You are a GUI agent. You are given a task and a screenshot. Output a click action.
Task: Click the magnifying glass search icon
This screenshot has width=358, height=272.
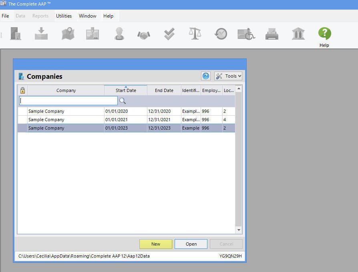tap(123, 101)
